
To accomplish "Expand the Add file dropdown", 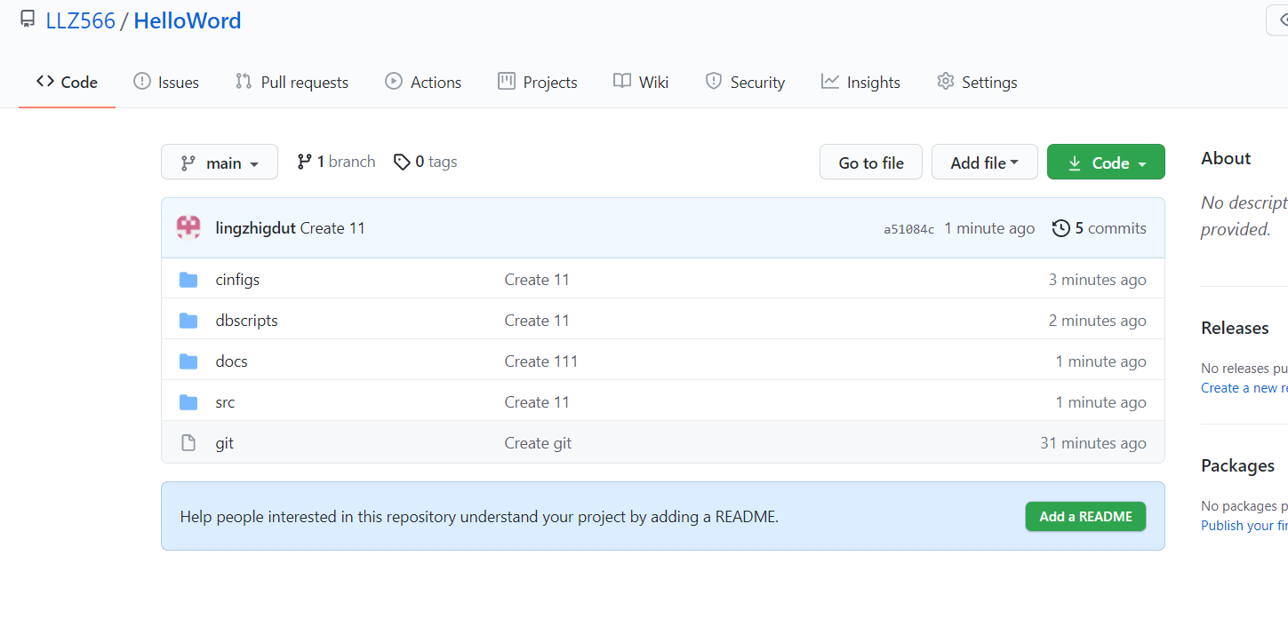I will (984, 163).
